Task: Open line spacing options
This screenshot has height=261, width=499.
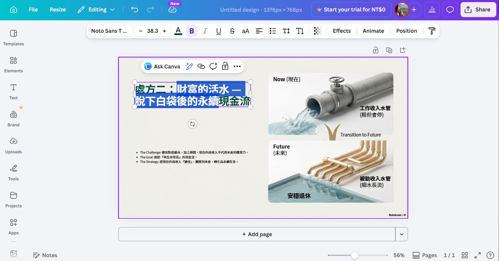Action: point(286,31)
